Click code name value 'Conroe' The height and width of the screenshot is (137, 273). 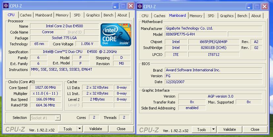(48, 32)
